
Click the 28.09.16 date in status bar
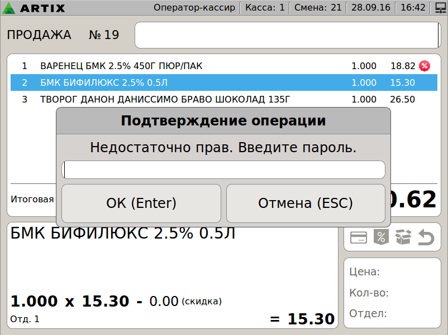pos(370,8)
